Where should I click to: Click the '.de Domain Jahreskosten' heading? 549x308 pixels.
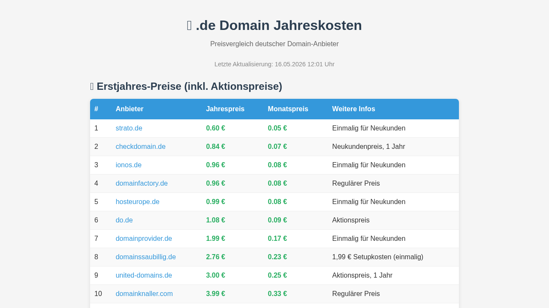pos(274,25)
